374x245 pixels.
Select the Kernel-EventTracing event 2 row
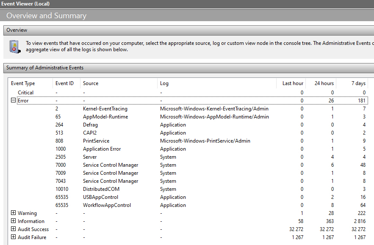click(x=188, y=109)
